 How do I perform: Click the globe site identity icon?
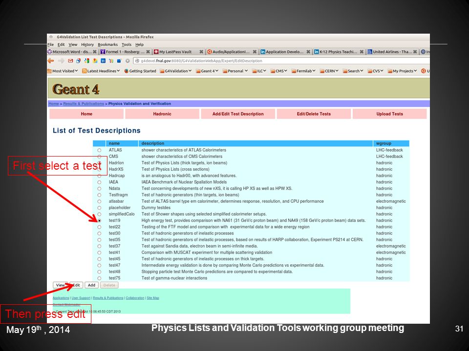coord(137,61)
